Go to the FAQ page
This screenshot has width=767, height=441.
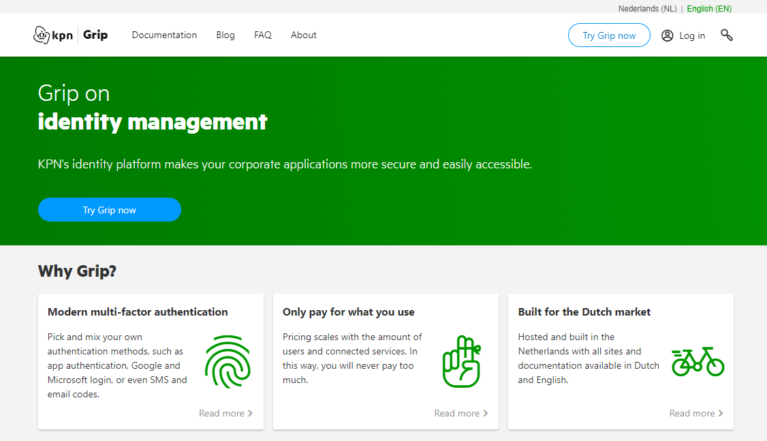click(263, 35)
